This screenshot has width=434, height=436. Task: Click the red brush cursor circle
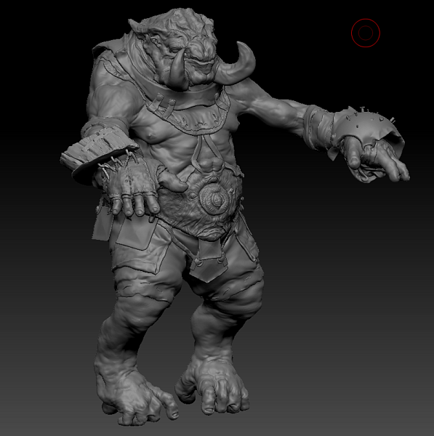pyautogui.click(x=365, y=33)
